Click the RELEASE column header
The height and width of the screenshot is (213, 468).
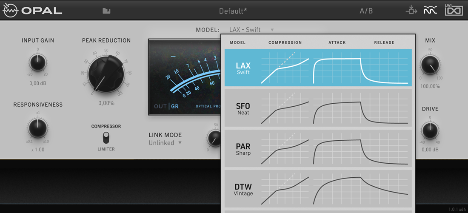384,43
